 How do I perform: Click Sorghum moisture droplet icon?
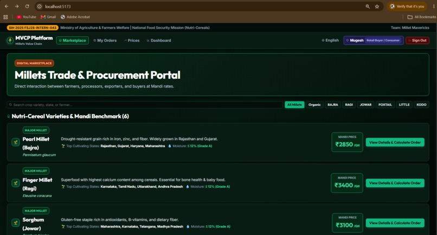coord(188,227)
